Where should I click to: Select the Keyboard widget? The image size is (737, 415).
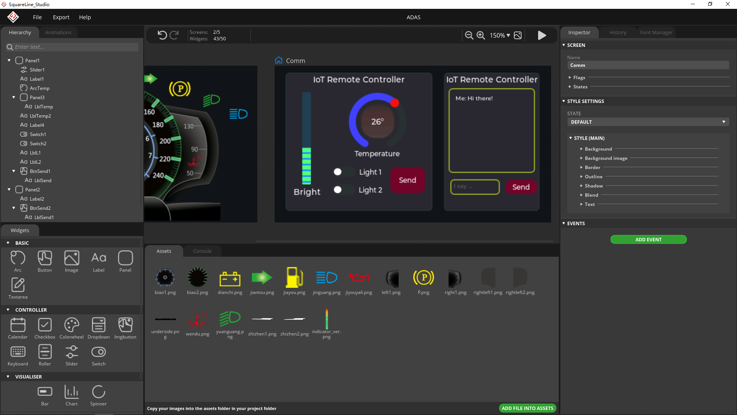pos(18,355)
